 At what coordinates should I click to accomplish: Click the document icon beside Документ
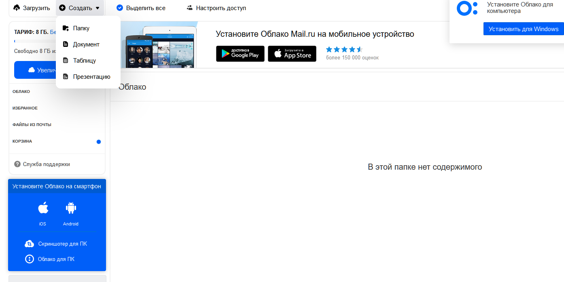tap(66, 44)
